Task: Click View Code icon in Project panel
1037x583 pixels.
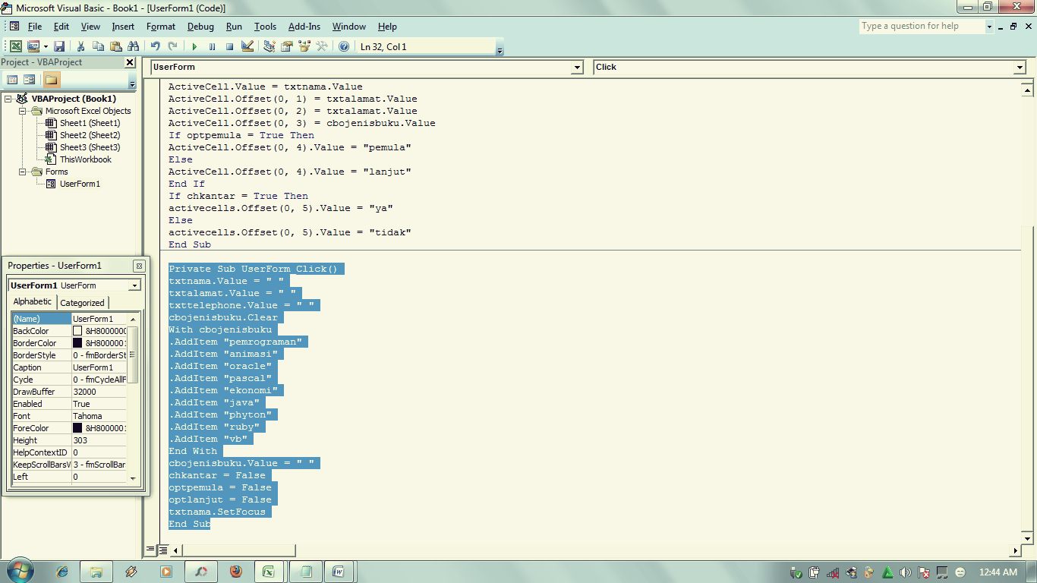Action: 12,80
